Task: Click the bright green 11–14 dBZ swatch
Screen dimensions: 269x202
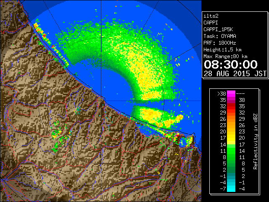Action: coord(231,151)
